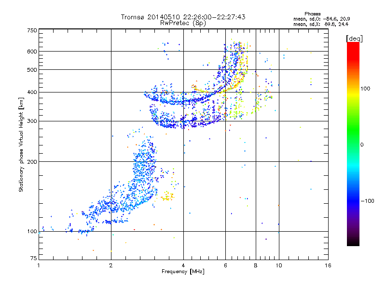Click x-axis tick label '10'
The height and width of the screenshot is (289, 386).
[x=279, y=265]
